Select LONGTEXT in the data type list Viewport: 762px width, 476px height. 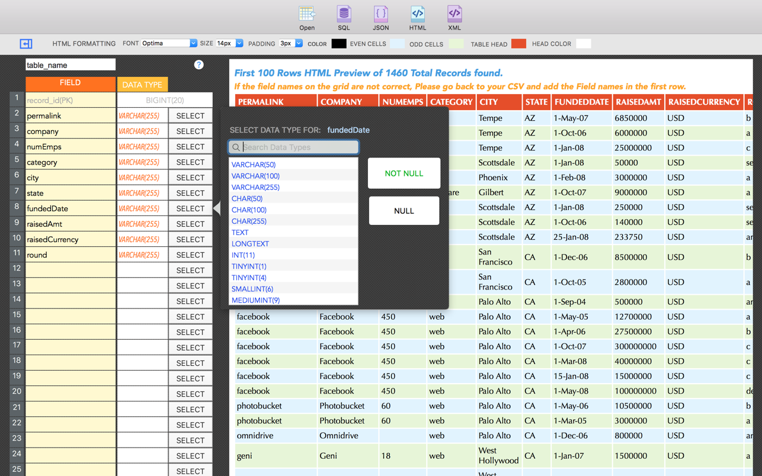tap(250, 243)
